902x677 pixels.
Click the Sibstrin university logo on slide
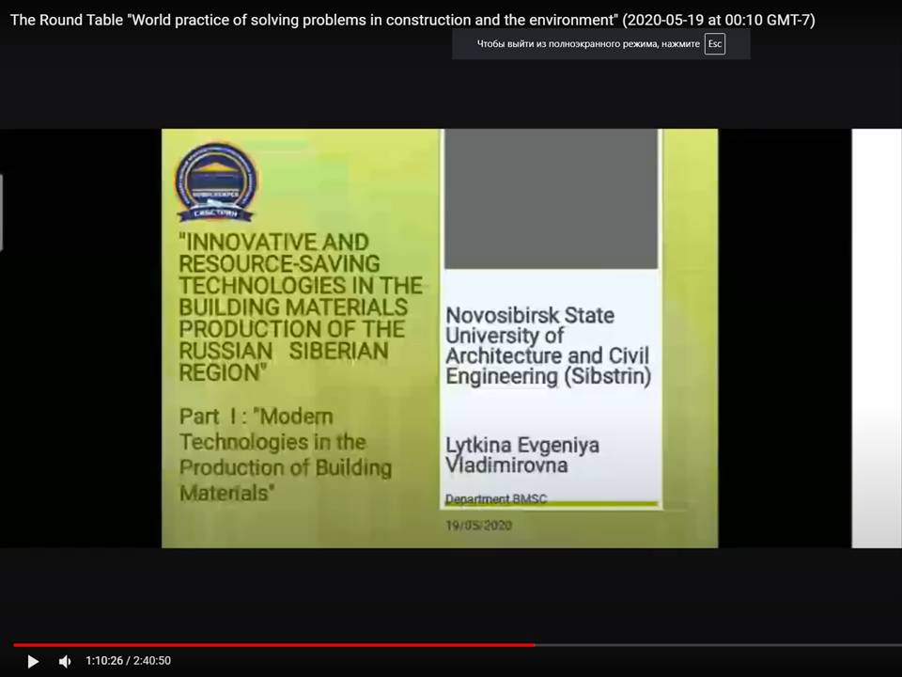coord(216,181)
